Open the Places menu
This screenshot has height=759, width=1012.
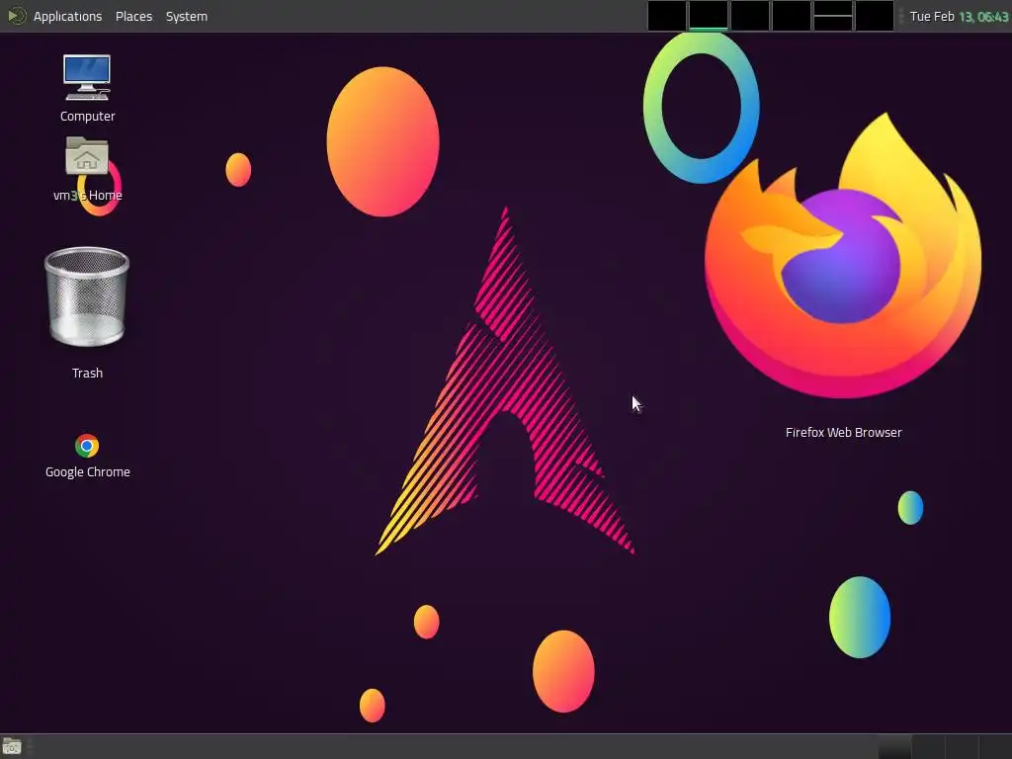tap(133, 16)
